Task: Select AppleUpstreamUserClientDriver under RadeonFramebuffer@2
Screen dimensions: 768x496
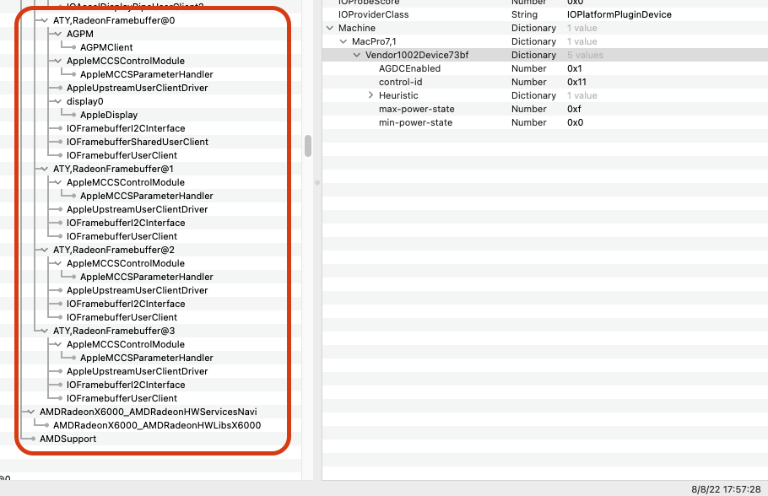Action: pyautogui.click(x=137, y=290)
